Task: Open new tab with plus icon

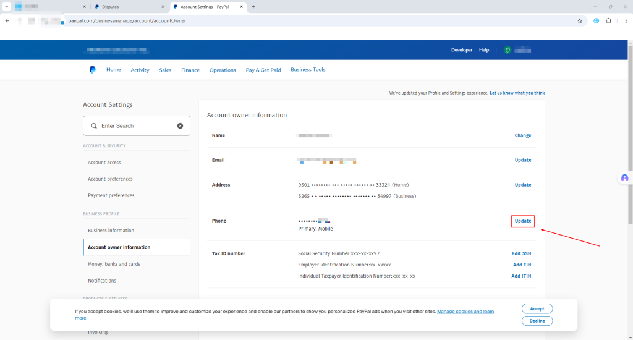Action: pyautogui.click(x=253, y=7)
